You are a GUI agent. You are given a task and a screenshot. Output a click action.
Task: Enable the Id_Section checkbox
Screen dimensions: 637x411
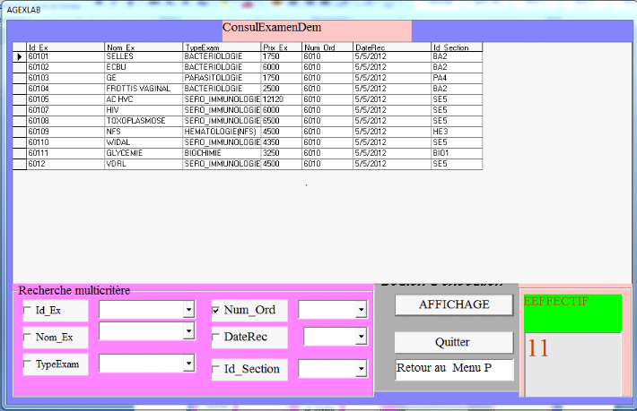click(216, 369)
